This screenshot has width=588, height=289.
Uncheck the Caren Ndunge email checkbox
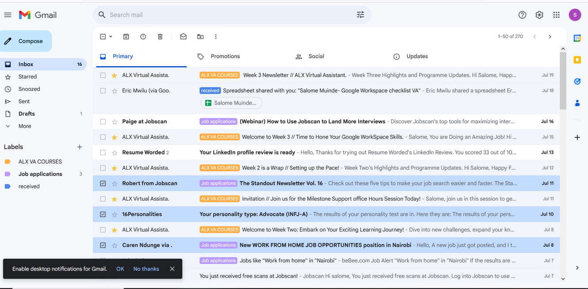[103, 245]
